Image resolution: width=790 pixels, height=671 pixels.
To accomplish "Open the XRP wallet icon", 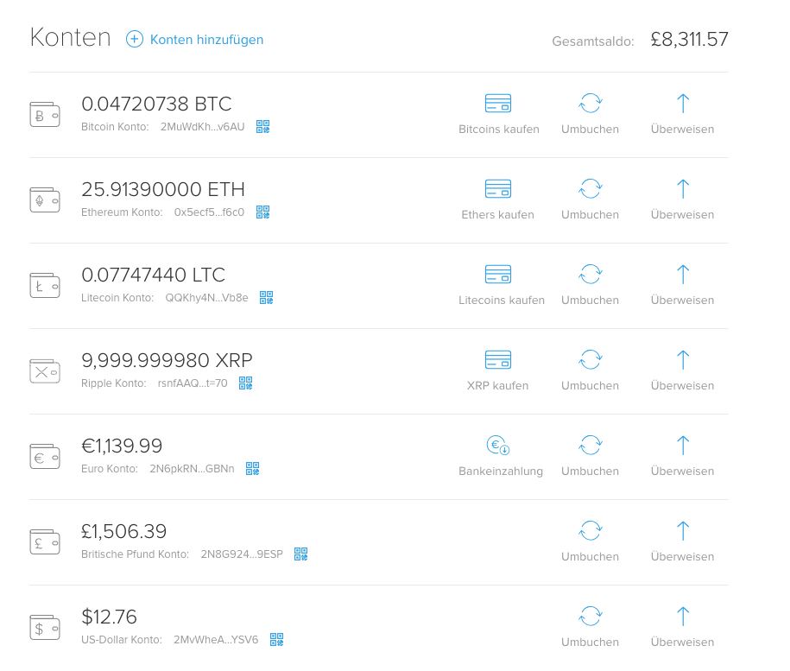I will pos(45,371).
